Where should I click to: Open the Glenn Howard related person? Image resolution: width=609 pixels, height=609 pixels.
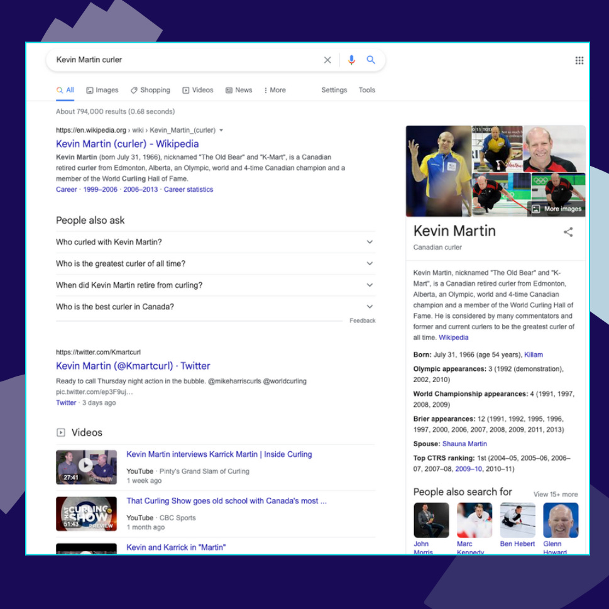coord(561,528)
